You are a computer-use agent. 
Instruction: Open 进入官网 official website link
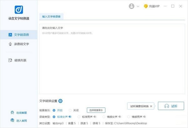(22, 121)
